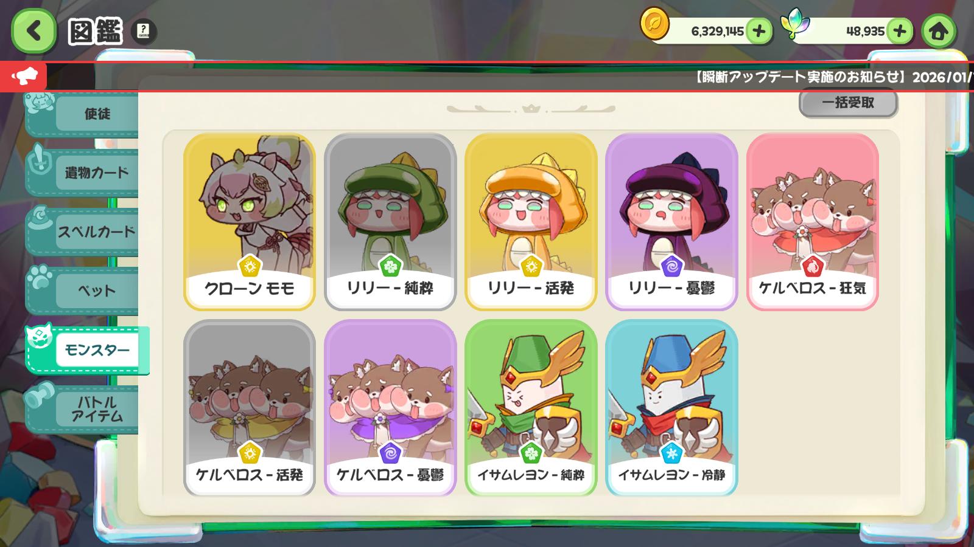The height and width of the screenshot is (547, 974).
Task: Open the クローン モモ monster card
Action: pyautogui.click(x=250, y=222)
